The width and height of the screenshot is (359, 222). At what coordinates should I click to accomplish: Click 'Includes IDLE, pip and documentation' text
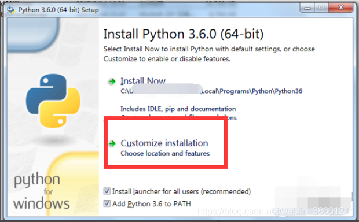click(178, 109)
